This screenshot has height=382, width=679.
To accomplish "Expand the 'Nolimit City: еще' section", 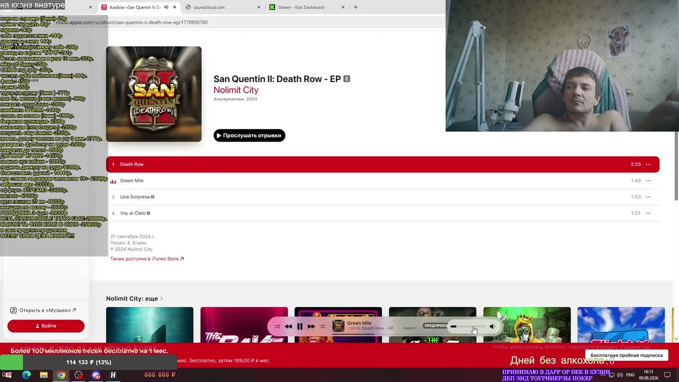I will 135,299.
